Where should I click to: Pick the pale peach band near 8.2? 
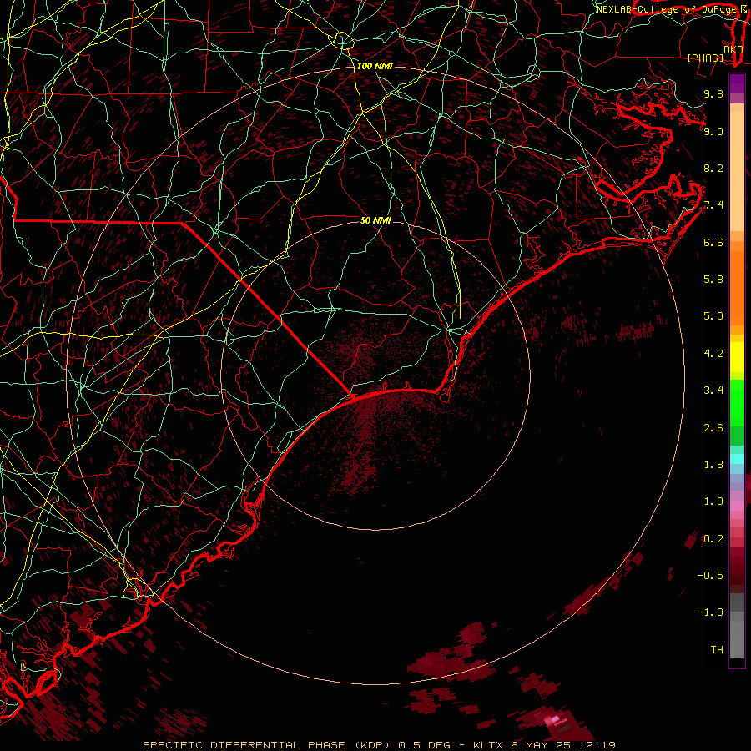coord(737,171)
